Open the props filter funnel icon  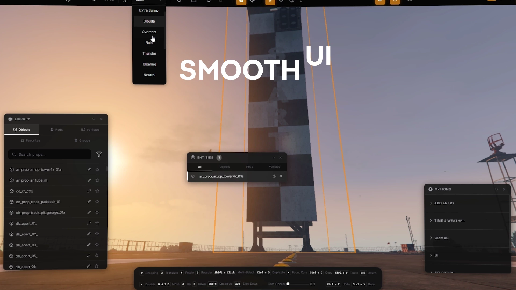click(x=99, y=154)
